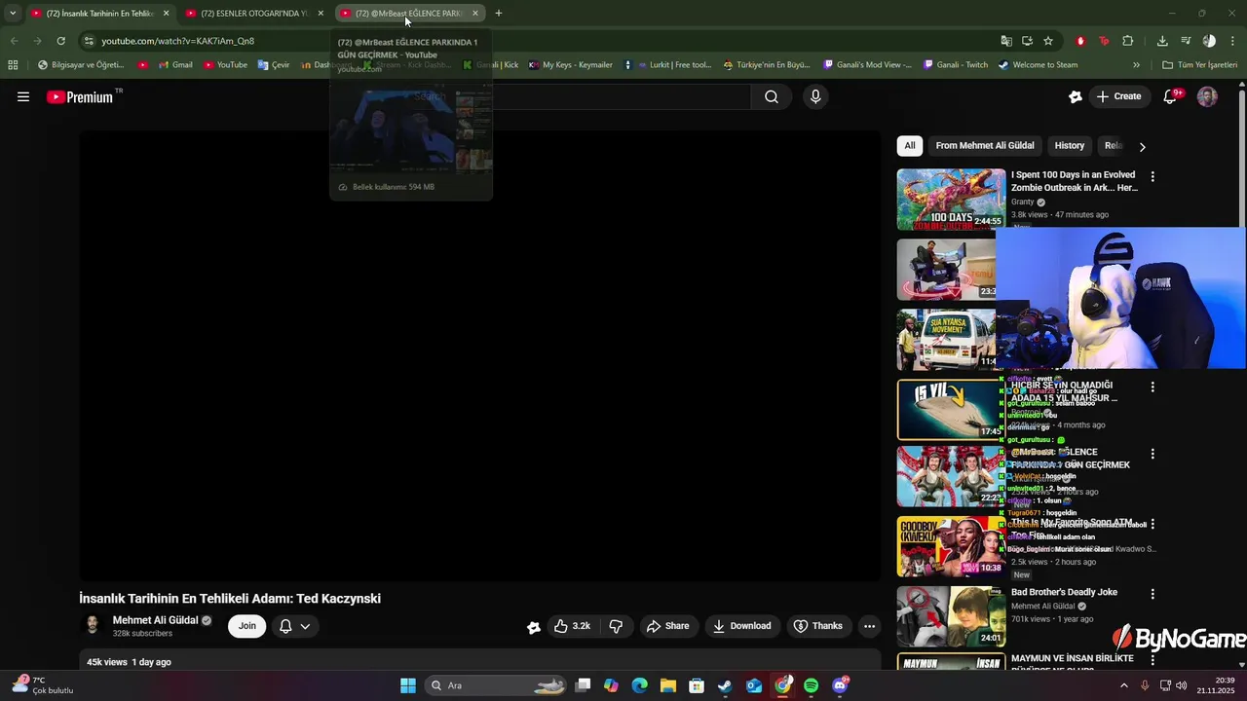Open Bad Brother's Deadly Joke thumbnail
This screenshot has width=1247, height=701.
pyautogui.click(x=951, y=616)
